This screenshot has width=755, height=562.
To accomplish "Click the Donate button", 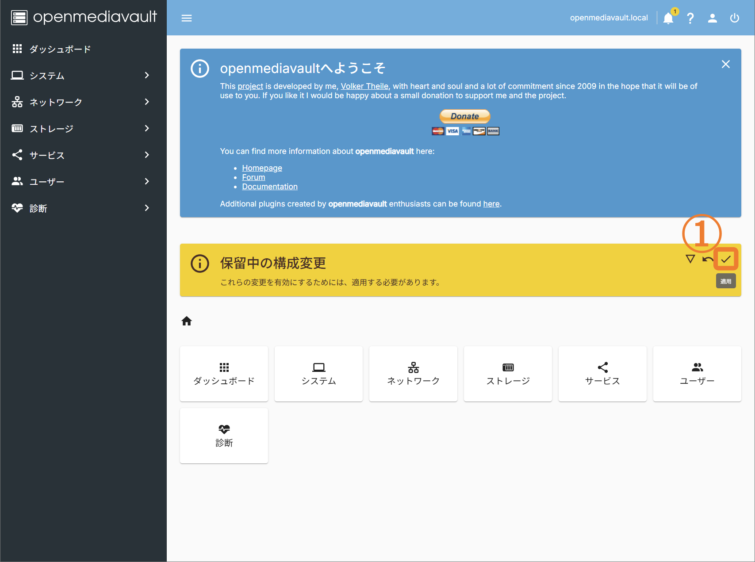I will tap(465, 116).
